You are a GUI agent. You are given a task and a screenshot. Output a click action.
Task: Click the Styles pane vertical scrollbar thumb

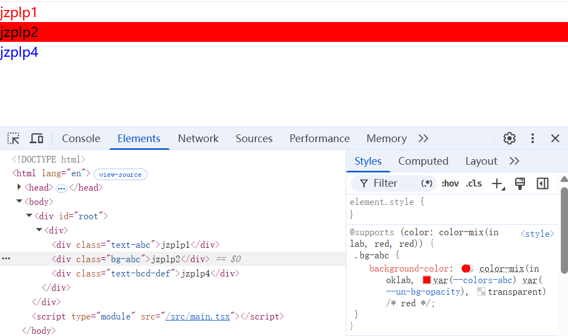click(x=564, y=230)
